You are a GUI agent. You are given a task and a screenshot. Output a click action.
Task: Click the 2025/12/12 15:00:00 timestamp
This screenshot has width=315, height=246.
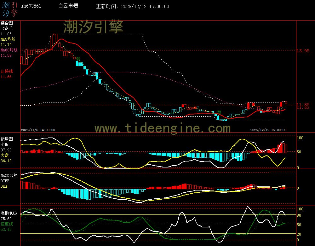(269, 130)
